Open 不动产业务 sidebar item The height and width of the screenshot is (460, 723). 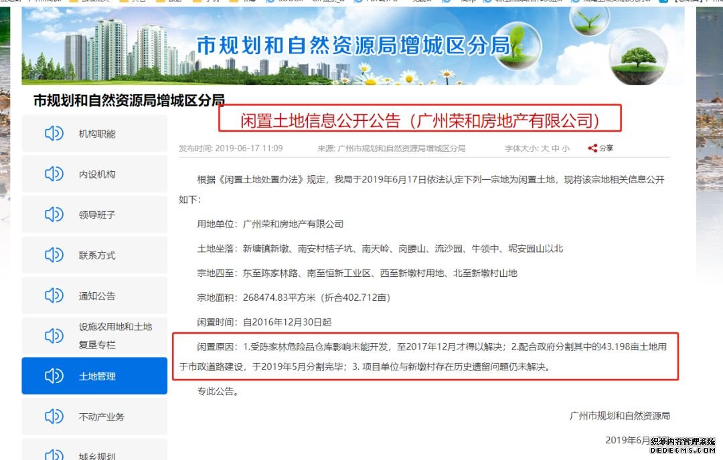(94, 417)
